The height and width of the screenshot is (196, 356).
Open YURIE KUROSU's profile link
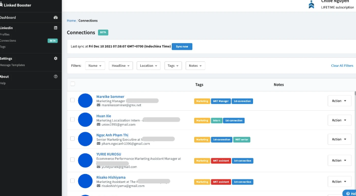pos(109,154)
